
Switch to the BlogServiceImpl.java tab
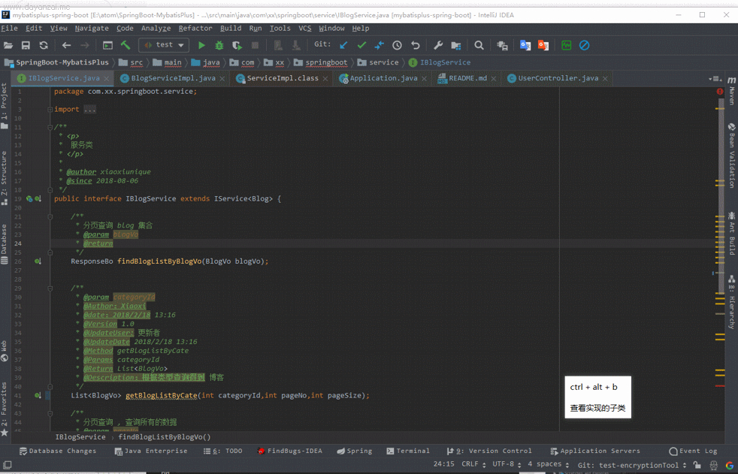[x=173, y=78]
